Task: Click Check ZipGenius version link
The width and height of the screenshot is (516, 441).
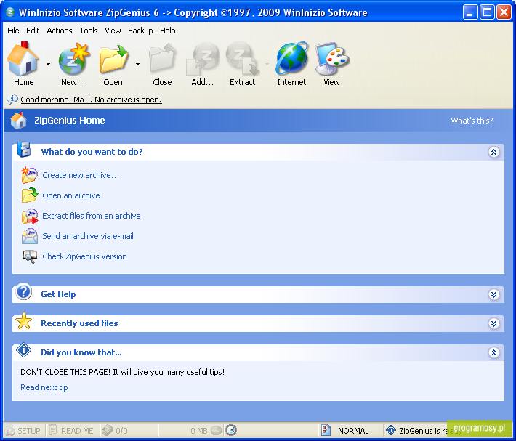Action: pos(84,256)
